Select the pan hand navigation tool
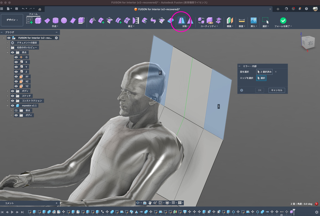This screenshot has width=320, height=216. [150, 203]
